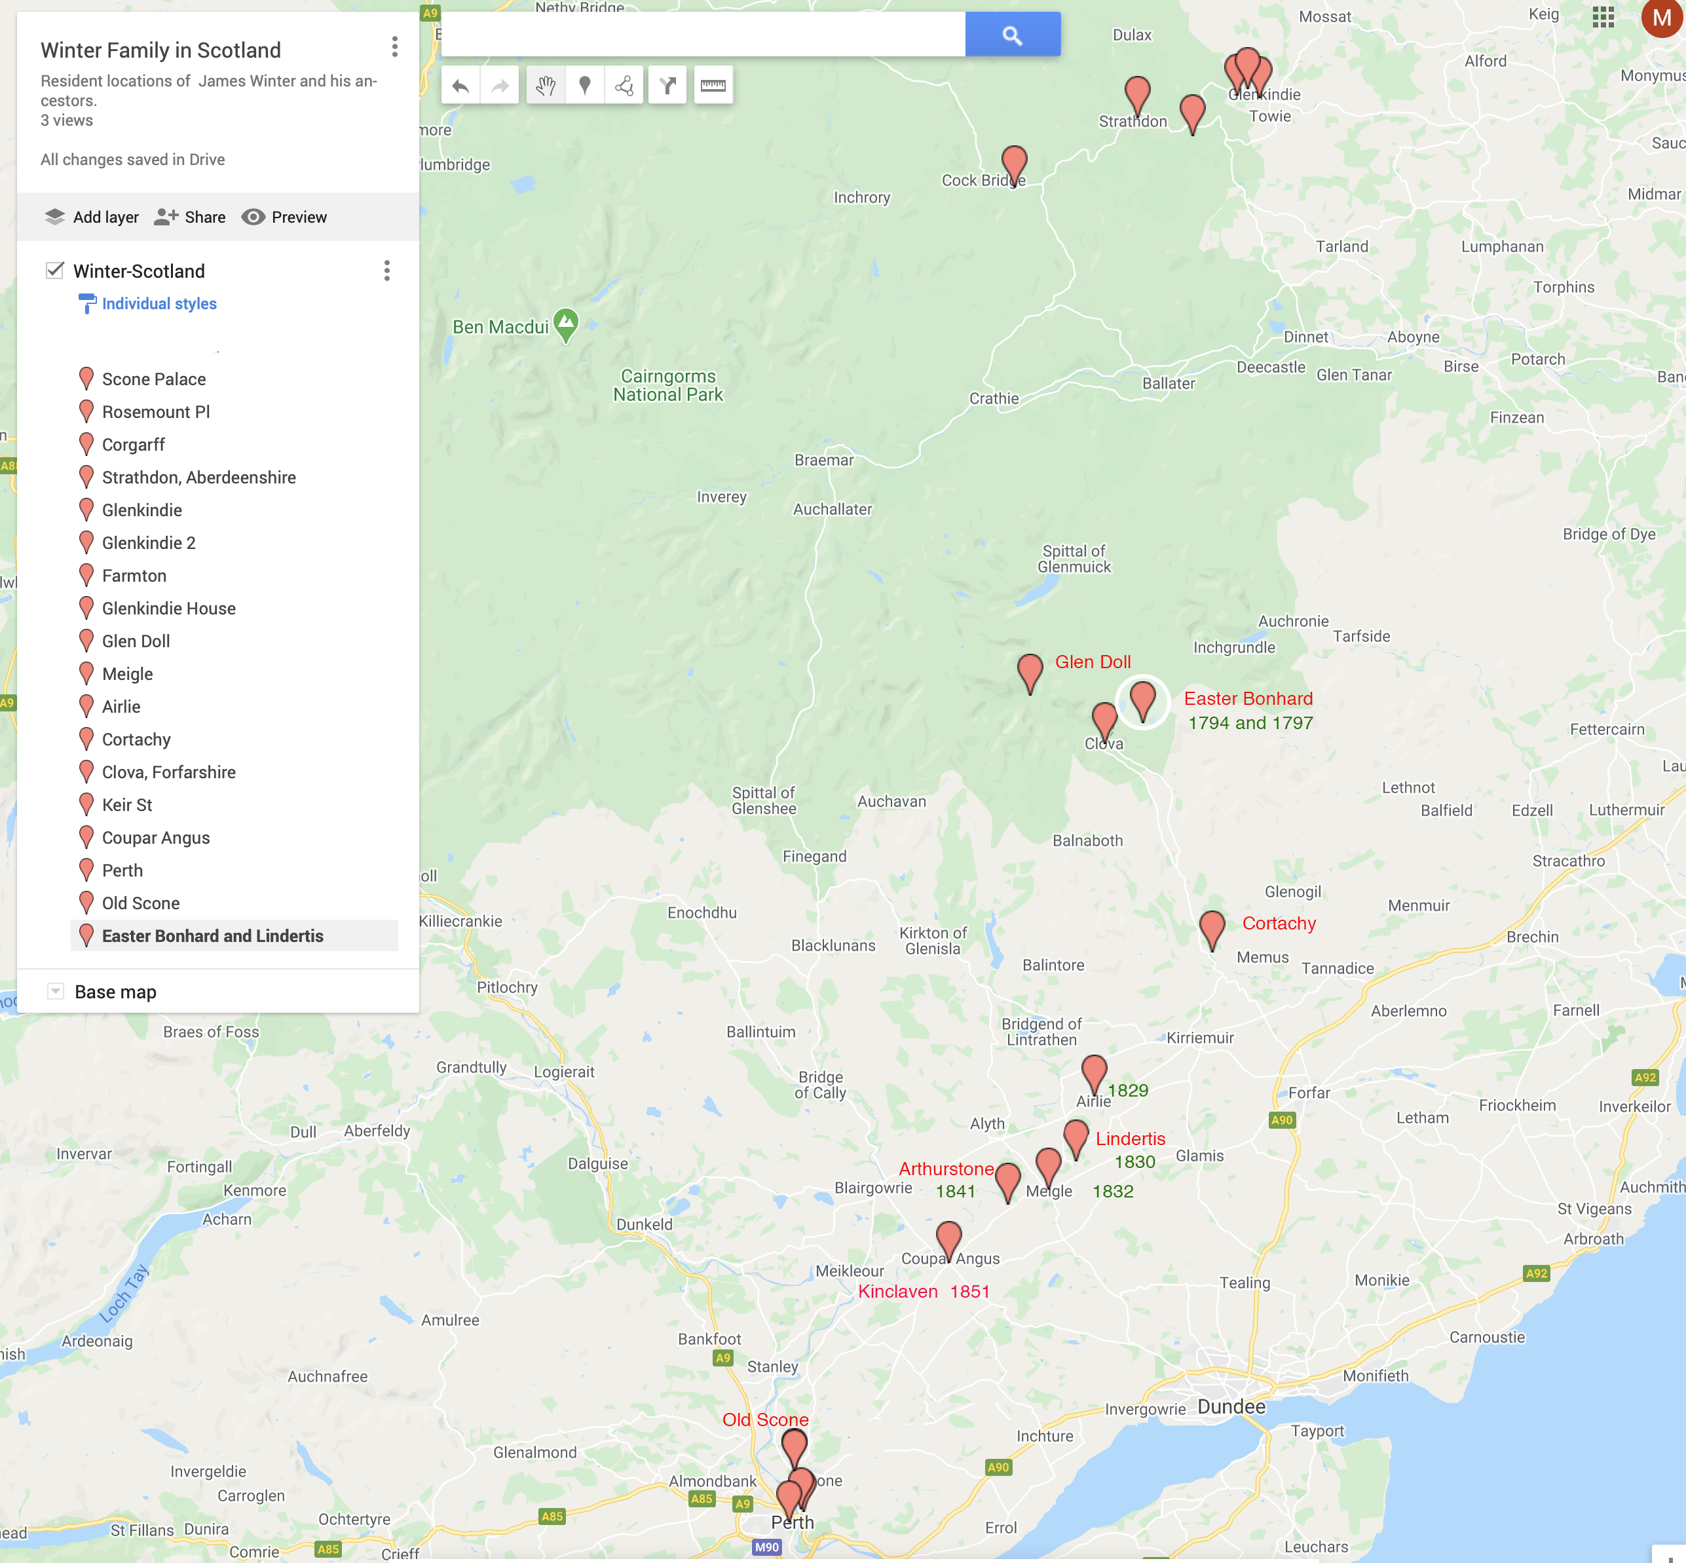Click the blue search button
The height and width of the screenshot is (1563, 1686).
pyautogui.click(x=1012, y=35)
